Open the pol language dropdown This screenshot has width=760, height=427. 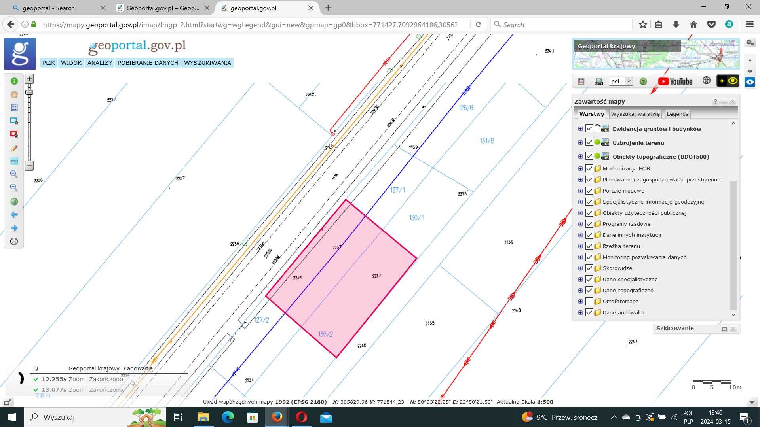tap(621, 81)
